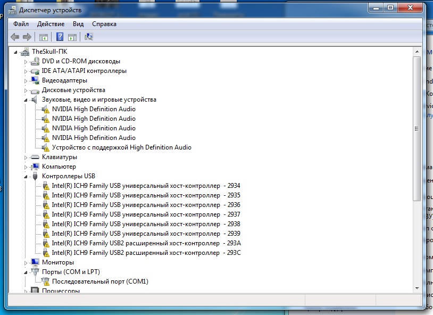Click the speaker icon of Звуковые устройства
This screenshot has height=315, width=433.
tap(34, 100)
